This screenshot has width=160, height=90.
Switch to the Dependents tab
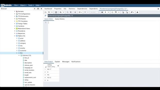pos(93,9)
